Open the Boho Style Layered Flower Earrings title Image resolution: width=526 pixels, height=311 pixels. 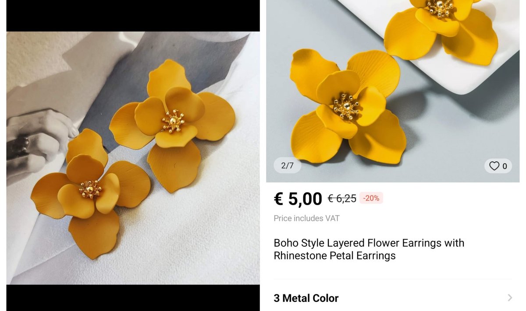click(369, 249)
